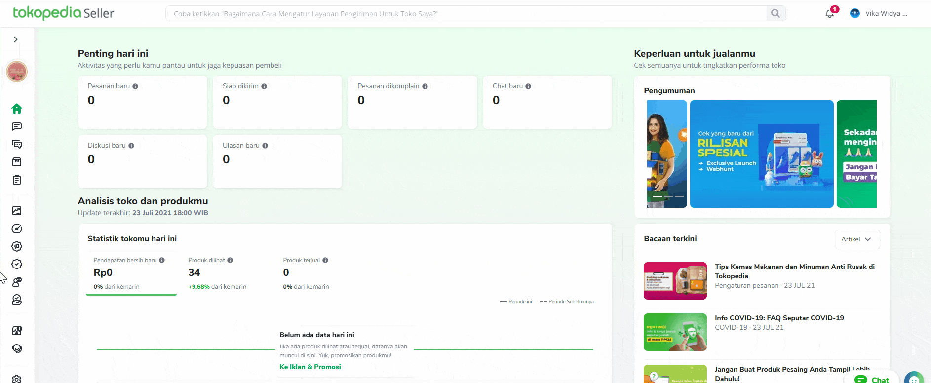The width and height of the screenshot is (931, 383).
Task: Click the Tokopedia Seller logo
Action: (63, 13)
